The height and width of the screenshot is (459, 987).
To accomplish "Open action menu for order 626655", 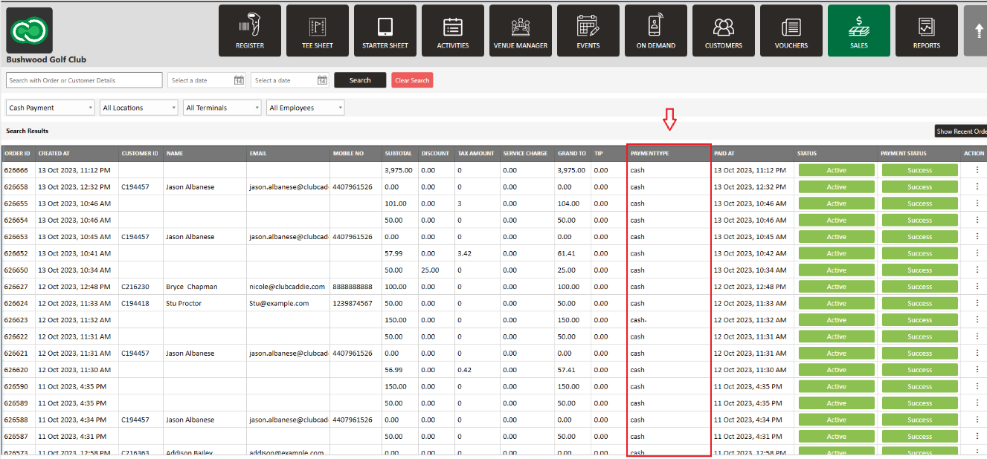I will pyautogui.click(x=977, y=204).
